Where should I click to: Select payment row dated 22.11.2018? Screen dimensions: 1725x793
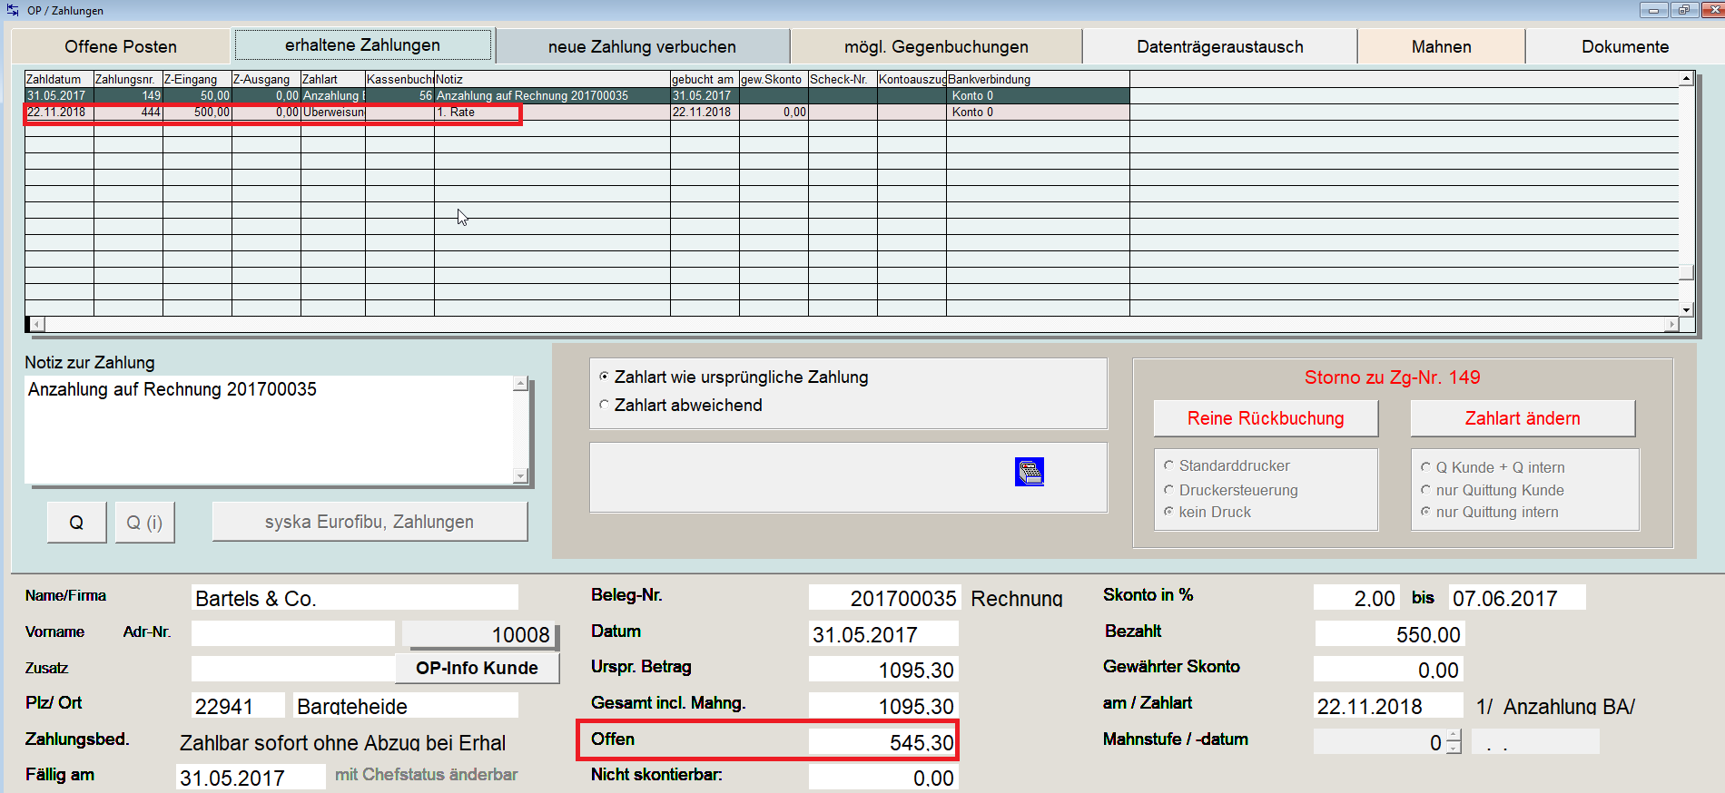coord(577,112)
